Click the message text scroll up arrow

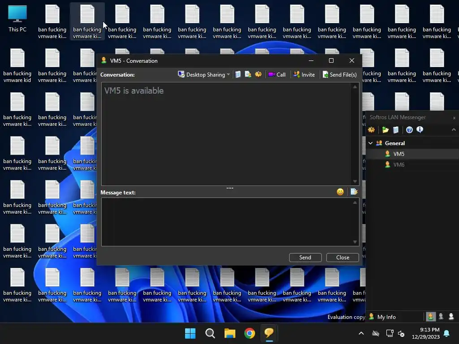pos(355,202)
